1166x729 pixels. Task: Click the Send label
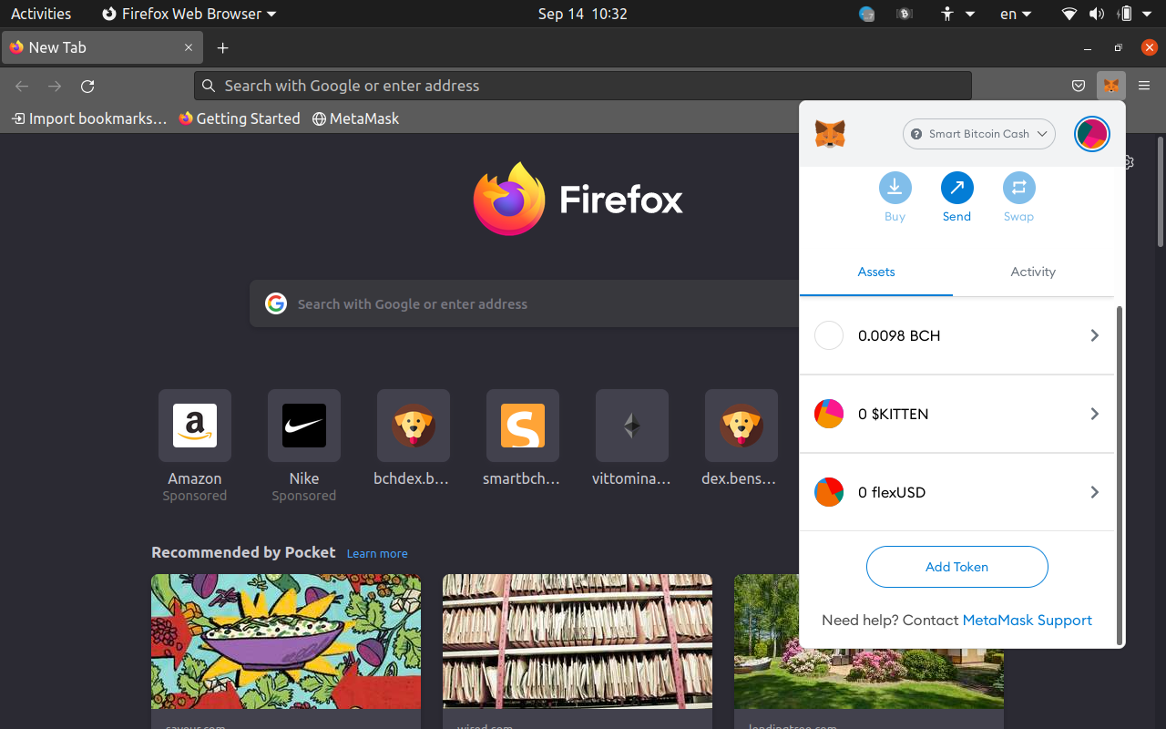click(x=956, y=217)
